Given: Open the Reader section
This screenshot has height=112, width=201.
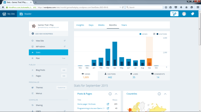Looking at the screenshot, I should pos(25,14).
